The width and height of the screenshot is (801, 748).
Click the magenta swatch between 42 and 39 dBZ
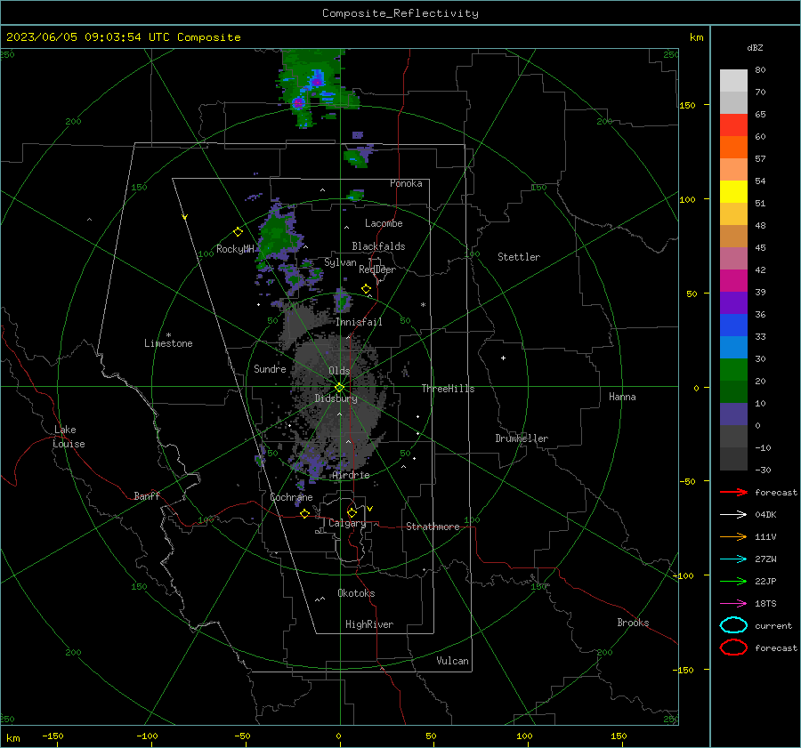tap(733, 281)
